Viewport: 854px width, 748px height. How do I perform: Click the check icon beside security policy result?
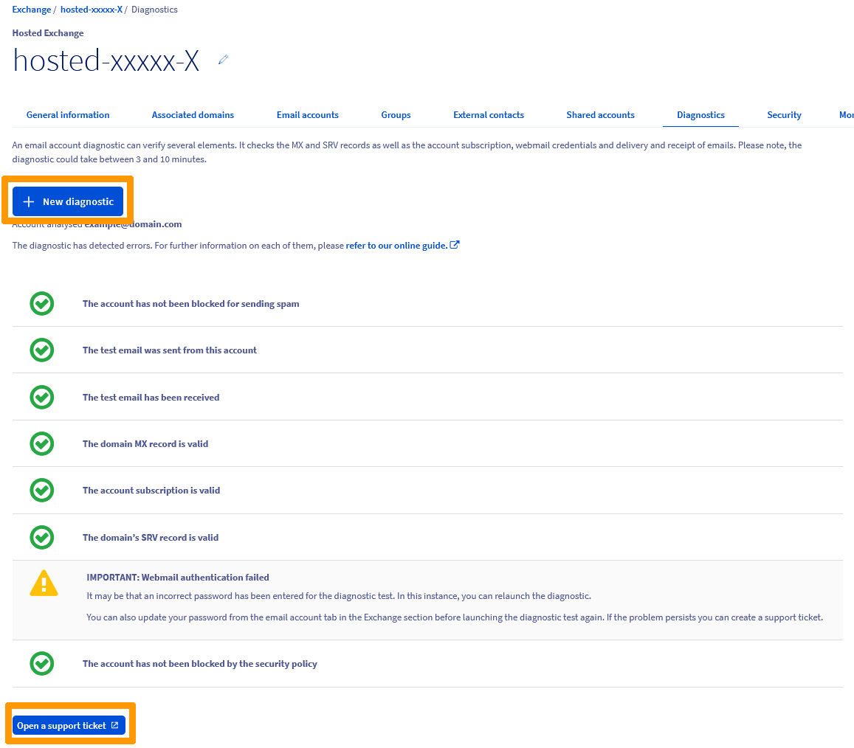42,663
